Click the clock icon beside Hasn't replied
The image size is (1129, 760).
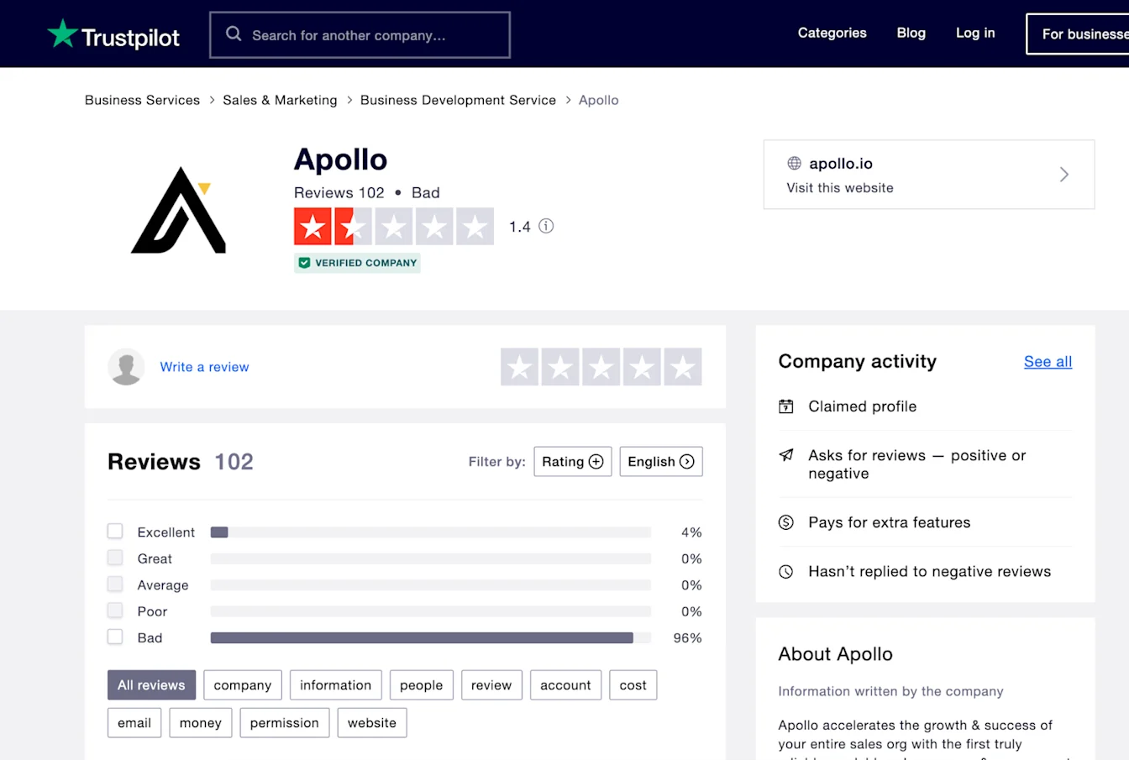point(786,572)
